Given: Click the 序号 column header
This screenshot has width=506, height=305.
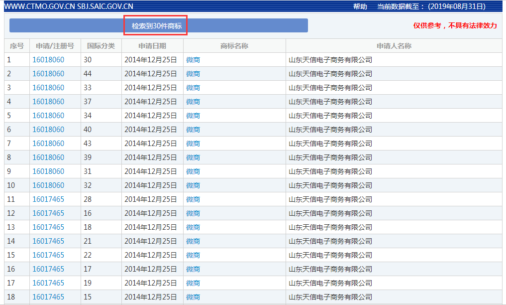Looking at the screenshot, I should 17,46.
